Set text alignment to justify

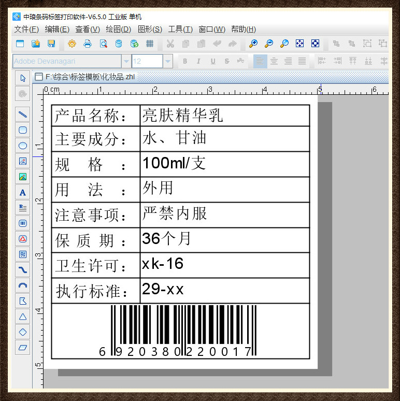click(x=302, y=61)
